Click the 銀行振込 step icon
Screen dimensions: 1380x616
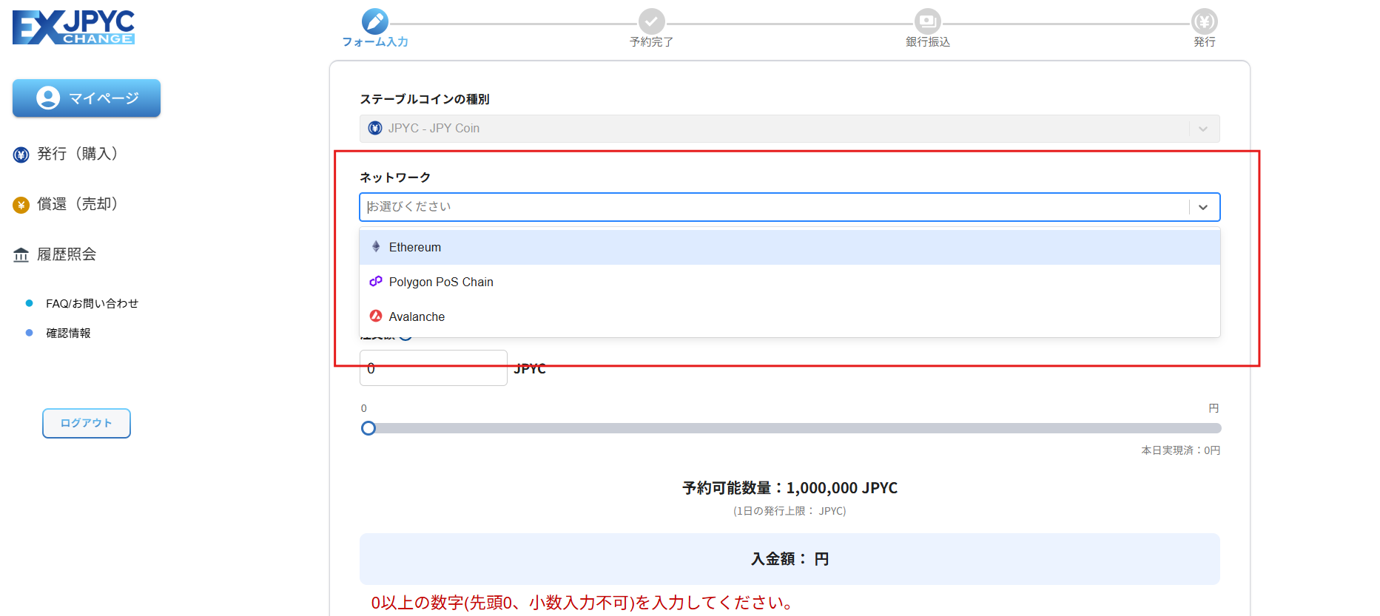pos(928,21)
